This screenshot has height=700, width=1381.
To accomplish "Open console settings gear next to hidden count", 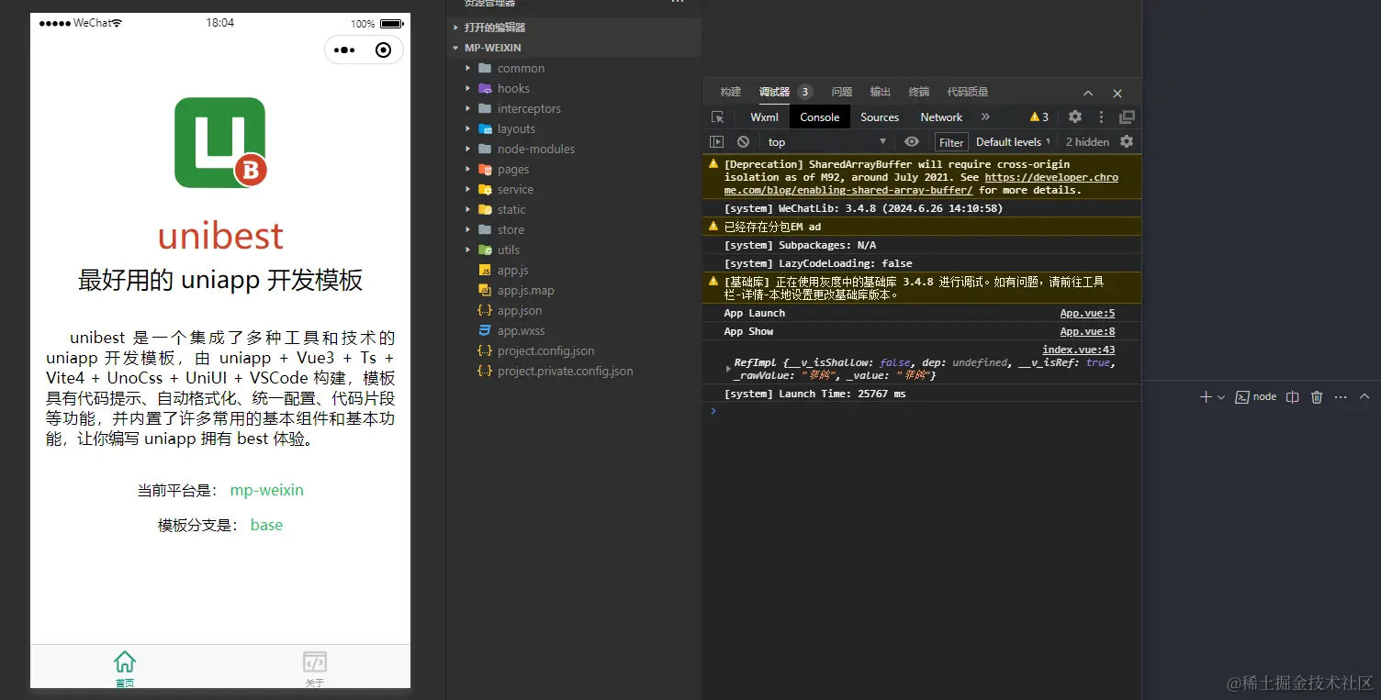I will tap(1127, 142).
